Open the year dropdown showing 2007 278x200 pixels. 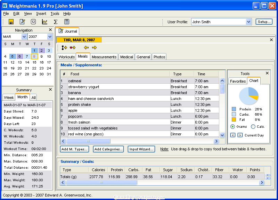pyautogui.click(x=50, y=37)
